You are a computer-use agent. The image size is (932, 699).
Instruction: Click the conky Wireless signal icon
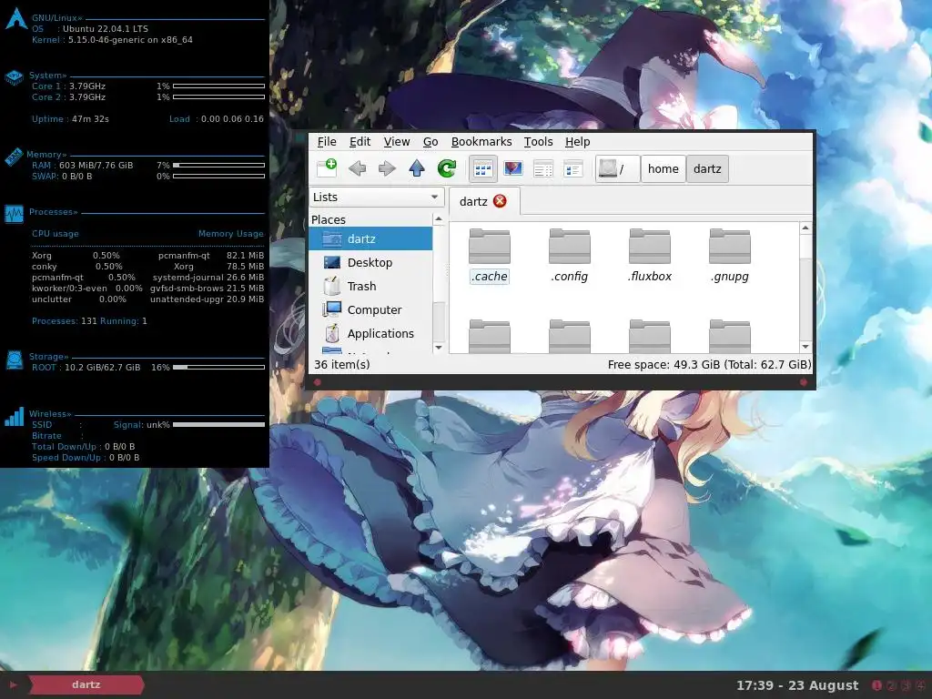(14, 417)
